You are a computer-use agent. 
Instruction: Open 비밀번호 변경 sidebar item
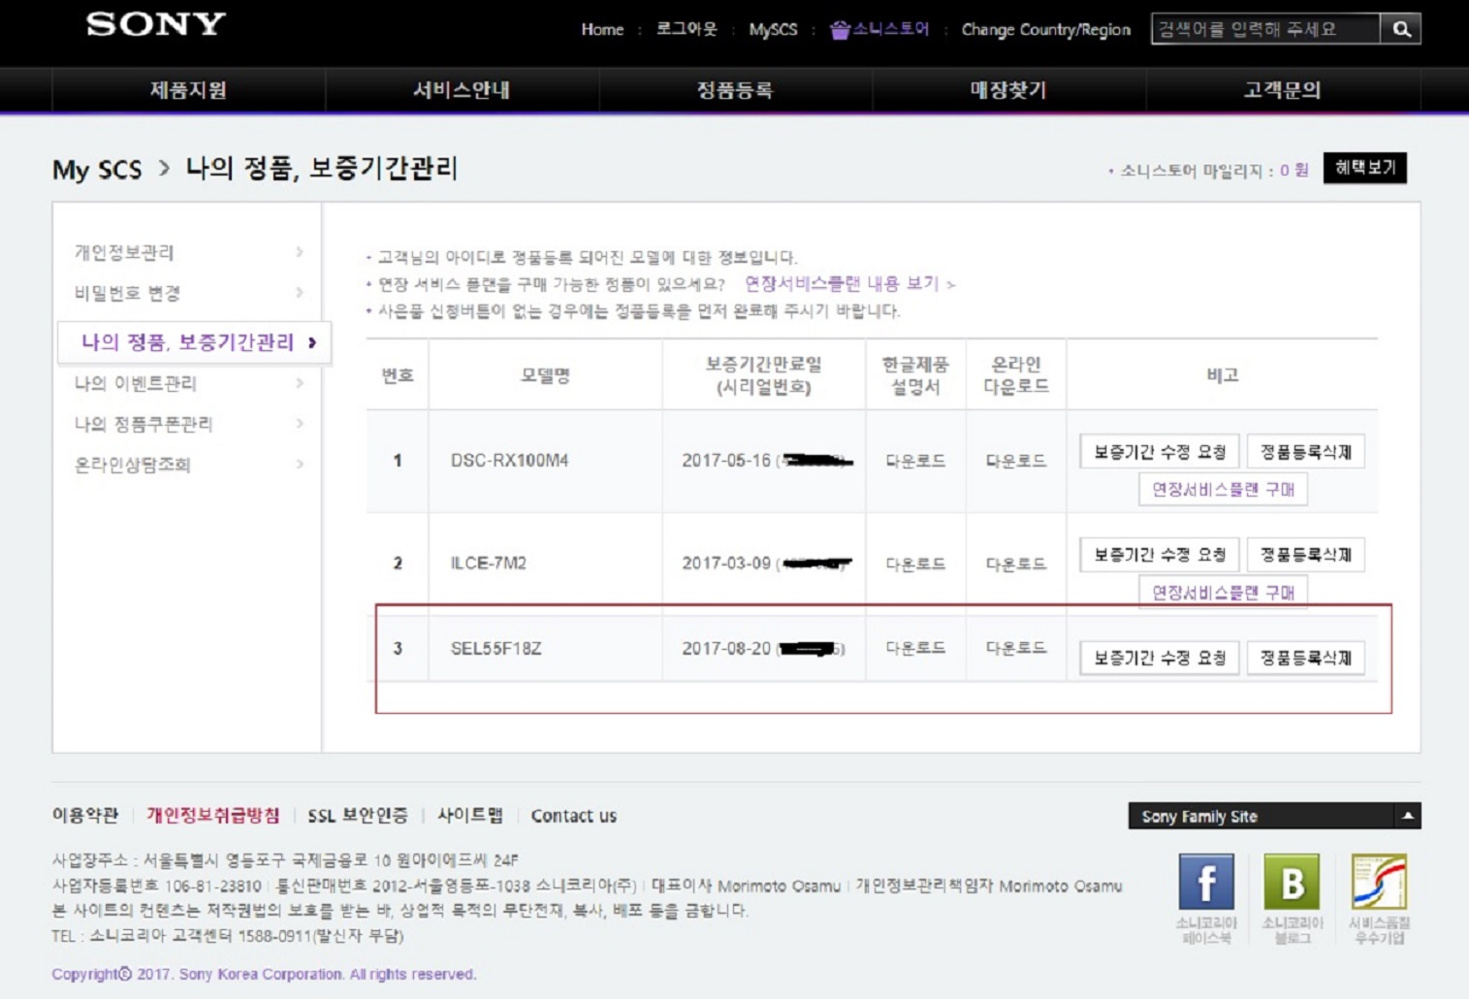127,293
